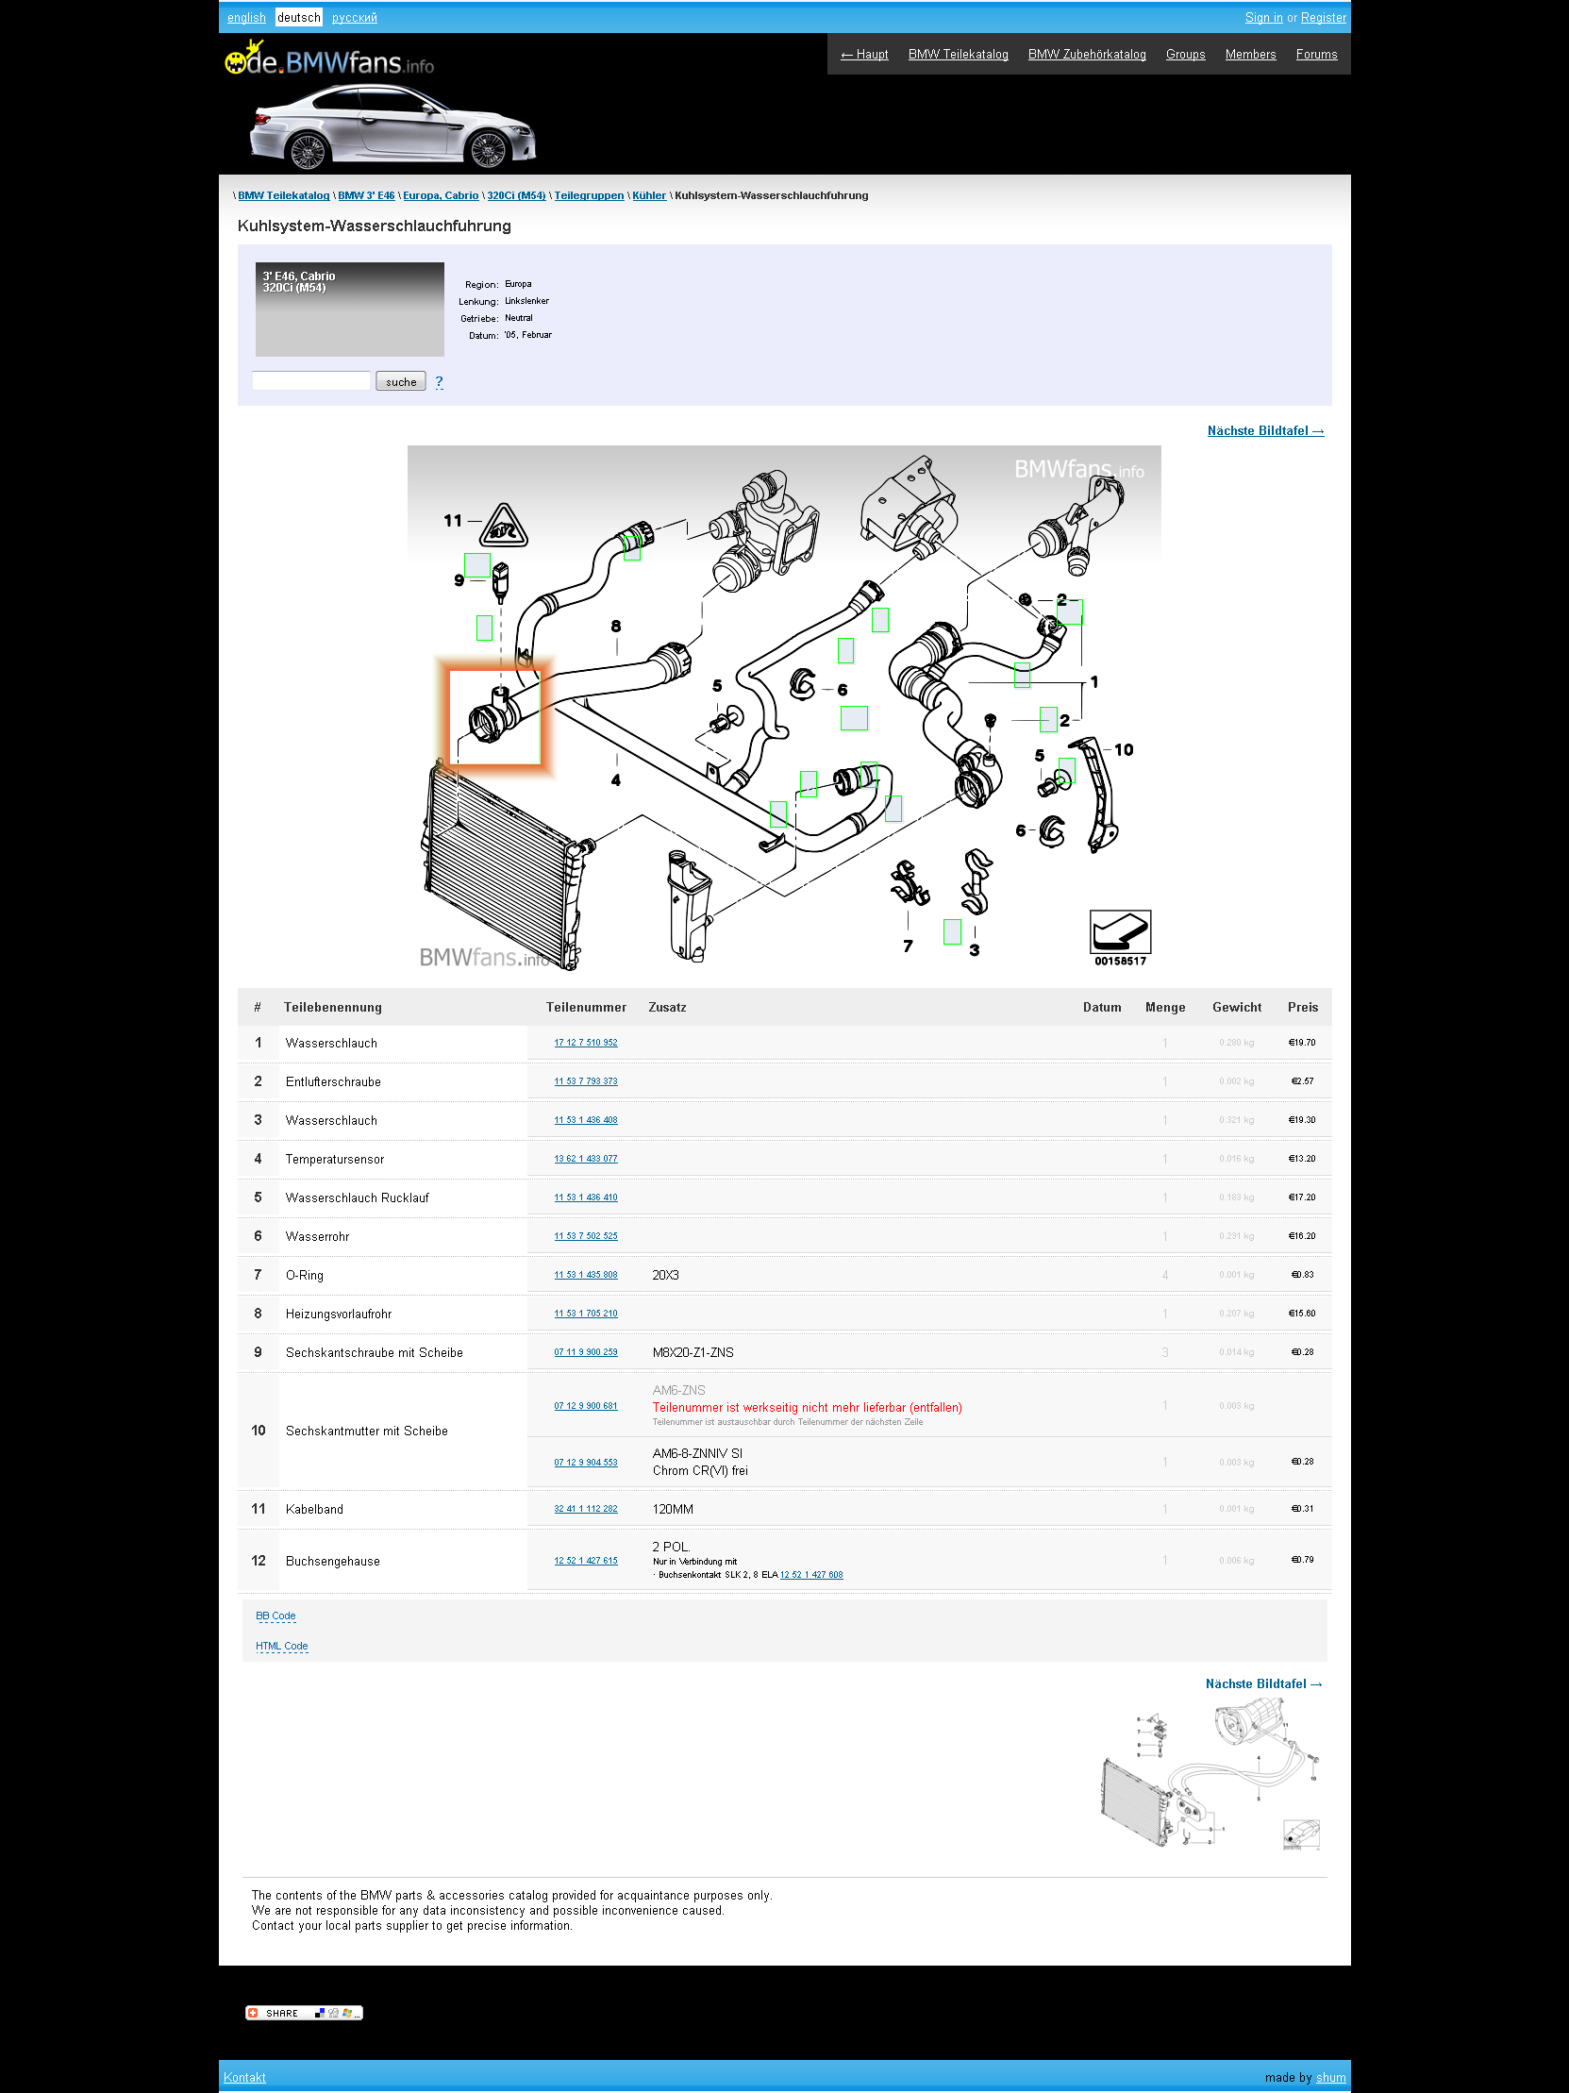
Task: Expand the HTML Code section
Action: click(282, 1647)
